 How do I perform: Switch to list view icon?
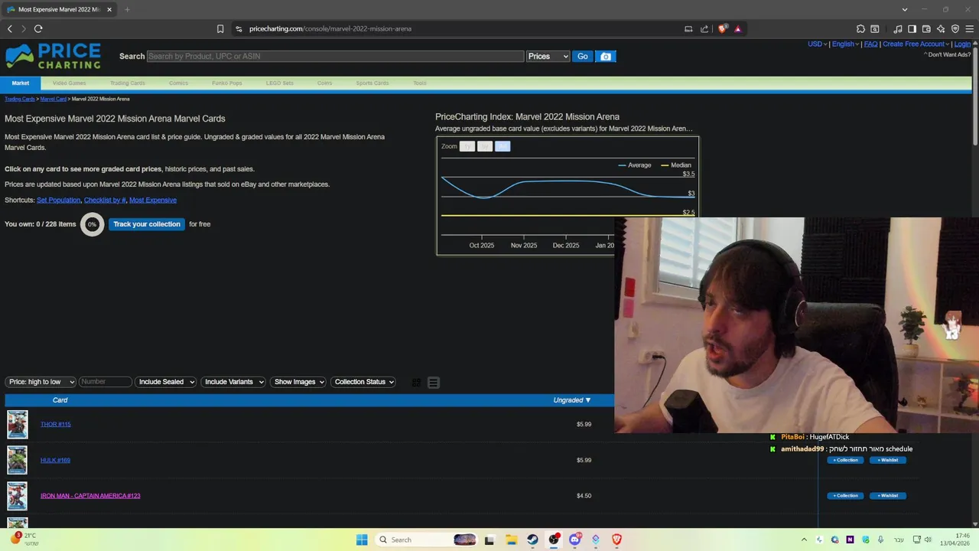click(x=434, y=383)
